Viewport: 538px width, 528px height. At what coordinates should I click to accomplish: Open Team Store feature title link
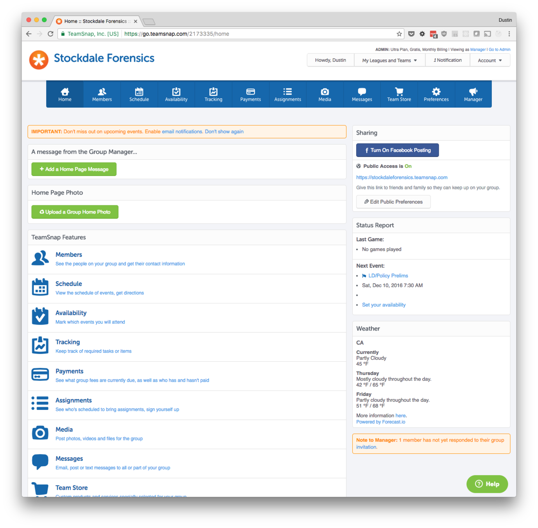tap(72, 488)
